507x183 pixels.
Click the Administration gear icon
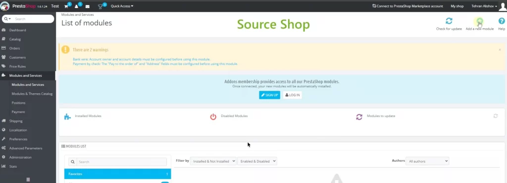(3, 157)
